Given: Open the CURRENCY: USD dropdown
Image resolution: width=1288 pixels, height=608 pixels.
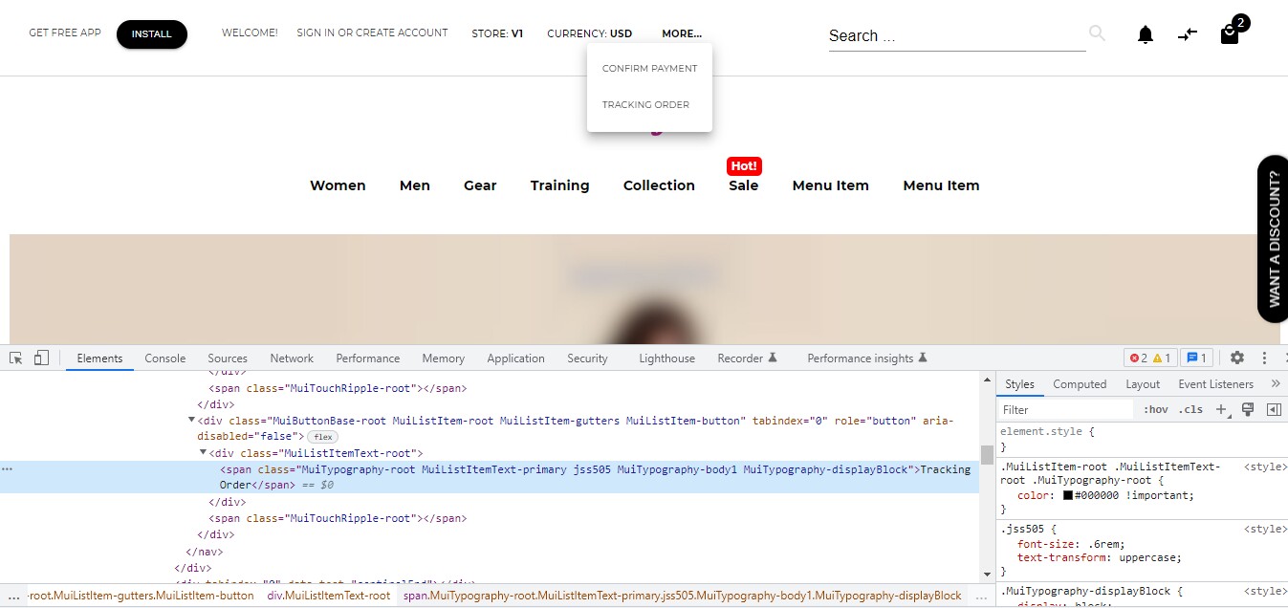Looking at the screenshot, I should (x=589, y=33).
